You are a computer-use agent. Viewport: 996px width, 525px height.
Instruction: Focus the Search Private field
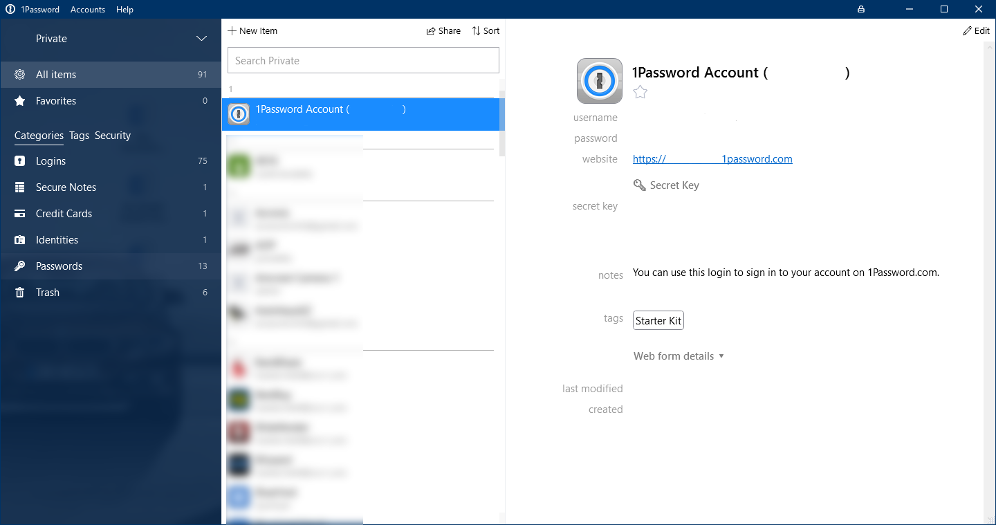363,60
